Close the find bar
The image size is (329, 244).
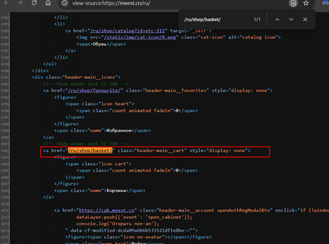[x=305, y=20]
